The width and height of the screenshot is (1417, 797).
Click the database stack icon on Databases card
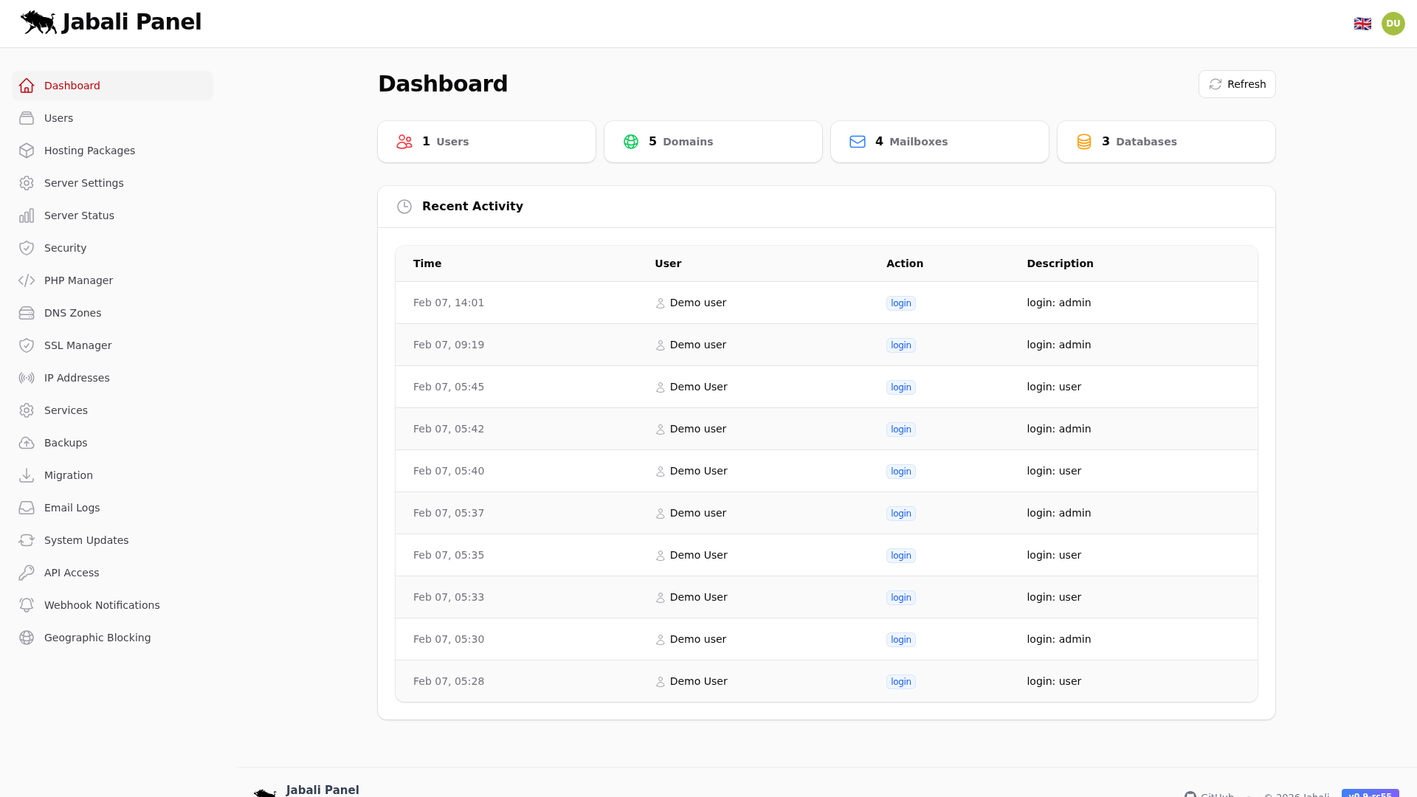click(1084, 141)
